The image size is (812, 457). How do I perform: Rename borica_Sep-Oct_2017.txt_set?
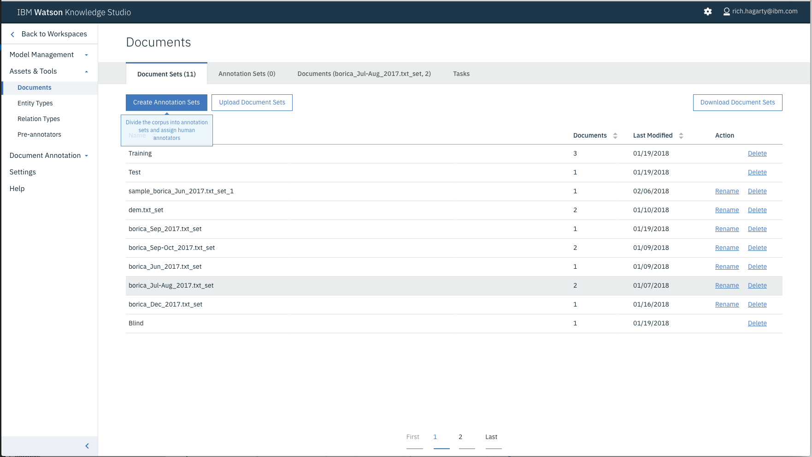tap(727, 248)
